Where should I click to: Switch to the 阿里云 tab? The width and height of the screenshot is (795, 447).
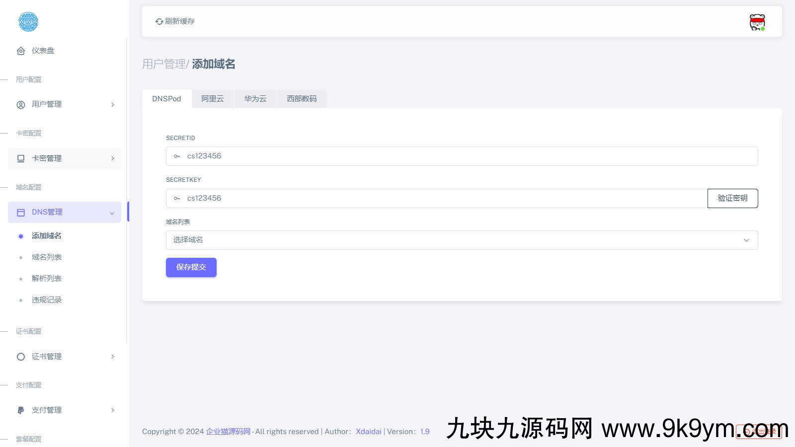coord(212,99)
